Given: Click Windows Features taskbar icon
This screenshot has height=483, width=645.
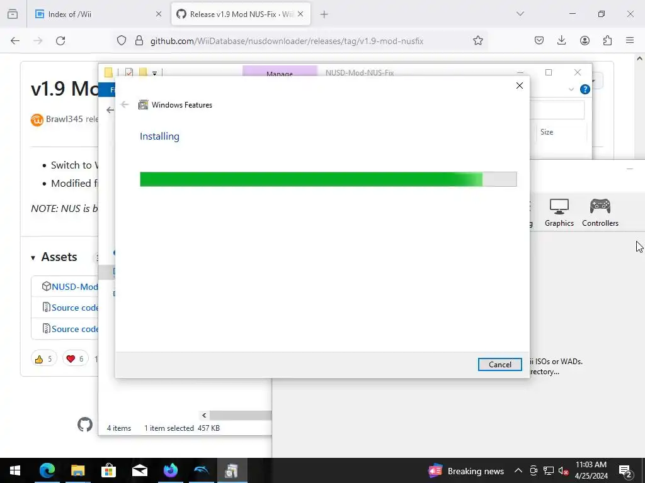Looking at the screenshot, I should (x=232, y=470).
